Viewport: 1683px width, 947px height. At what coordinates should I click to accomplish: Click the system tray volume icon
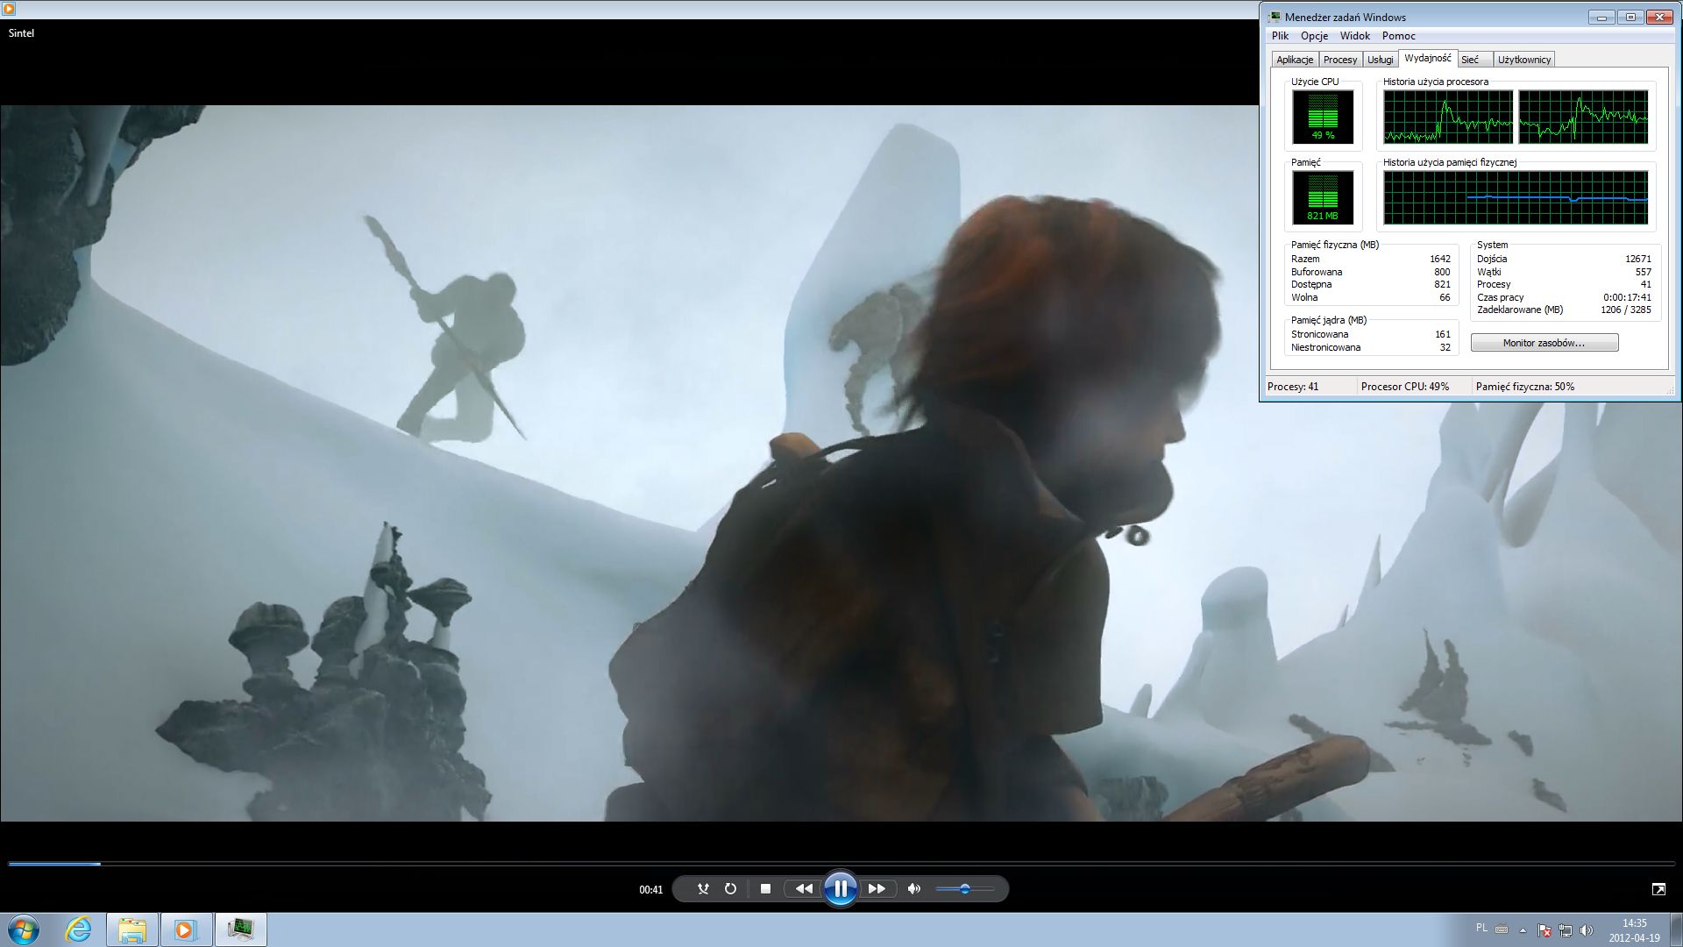click(x=1587, y=930)
